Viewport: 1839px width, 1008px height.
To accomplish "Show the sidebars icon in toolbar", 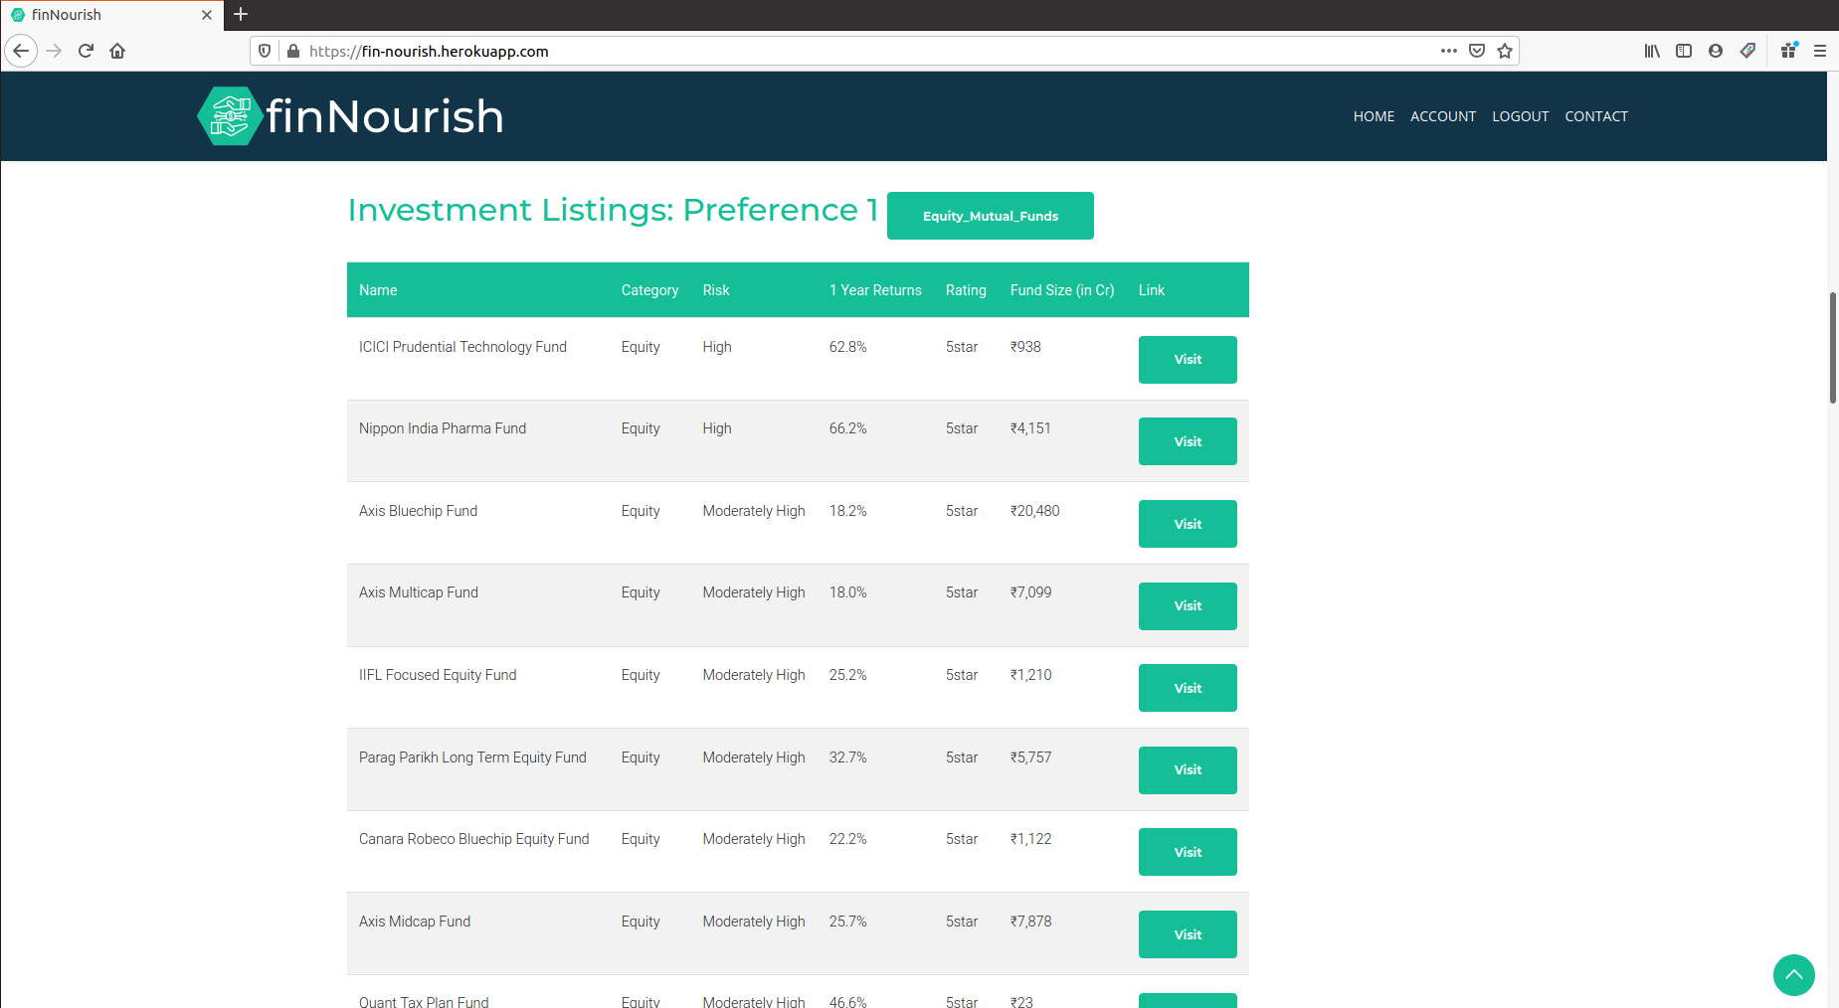I will coord(1684,51).
